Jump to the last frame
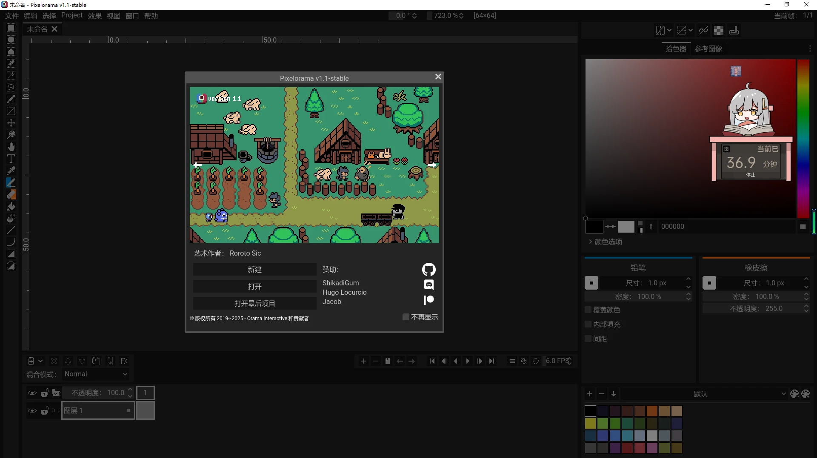Image resolution: width=817 pixels, height=458 pixels. 491,361
